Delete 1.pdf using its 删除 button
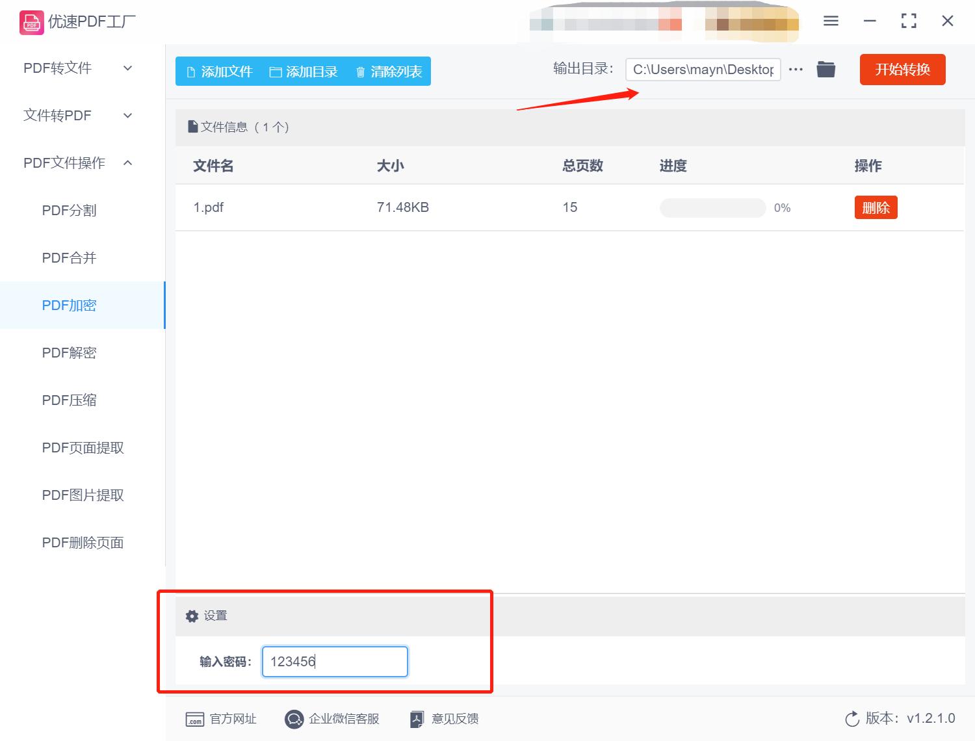The height and width of the screenshot is (741, 975). [876, 207]
